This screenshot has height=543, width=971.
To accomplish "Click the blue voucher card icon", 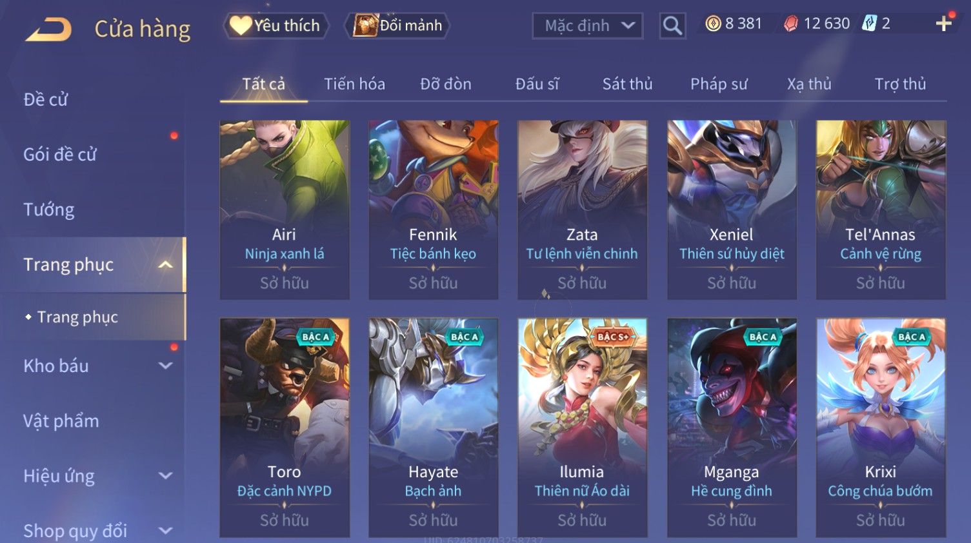I will click(x=870, y=24).
